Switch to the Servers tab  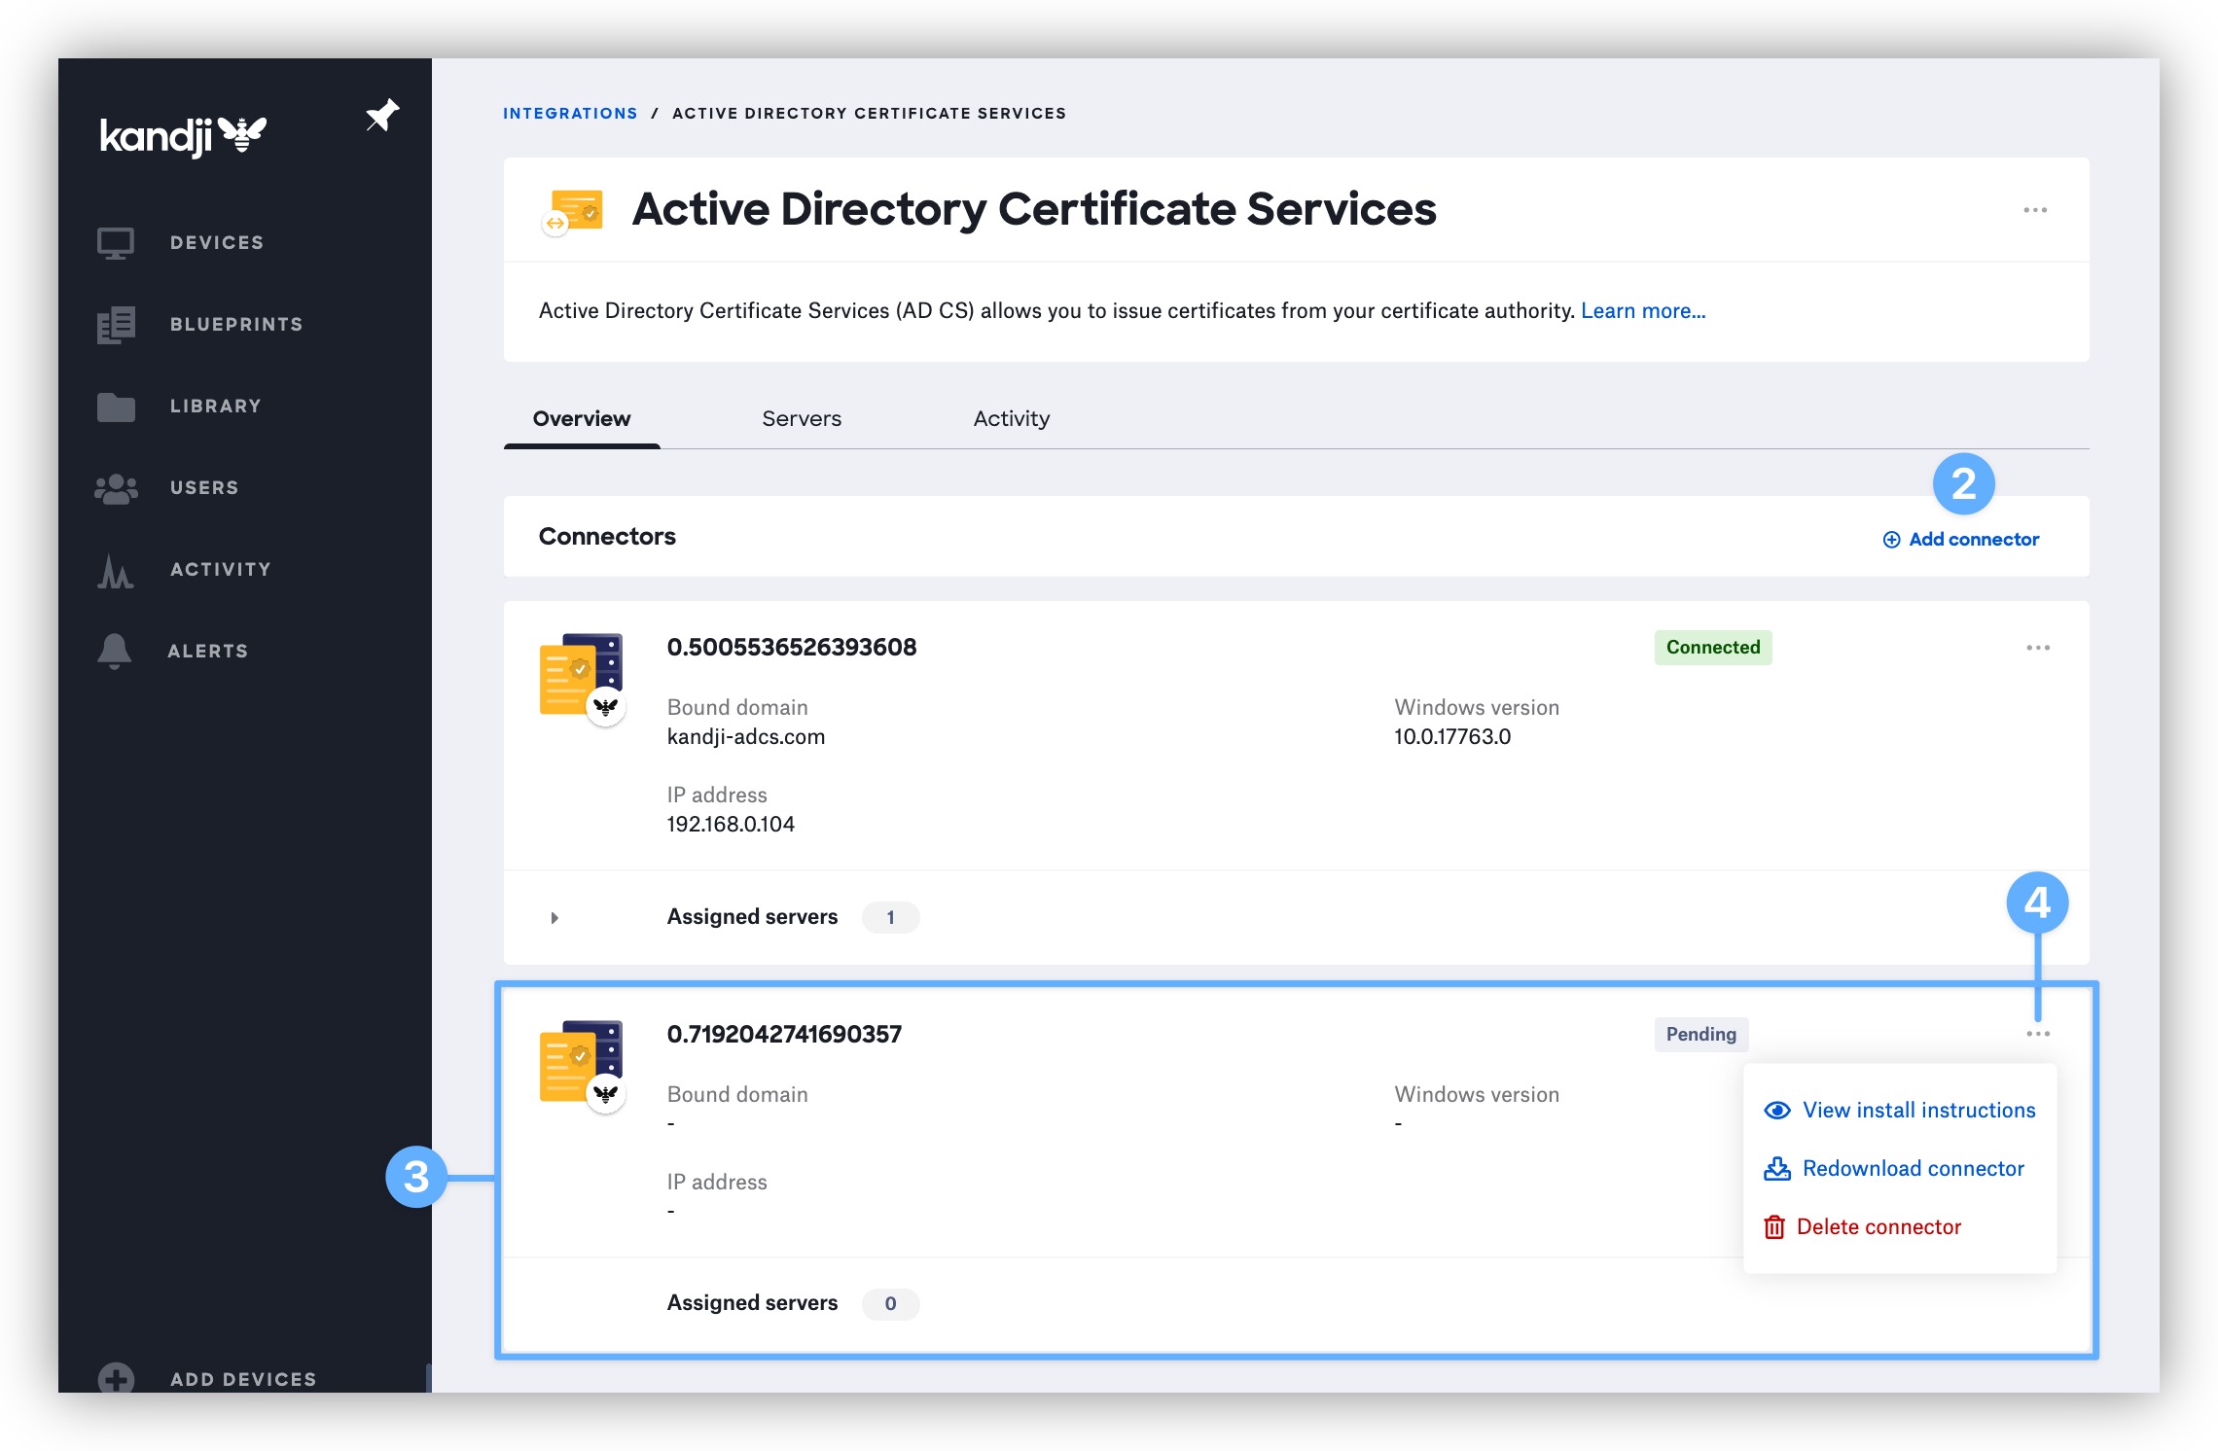pyautogui.click(x=801, y=419)
